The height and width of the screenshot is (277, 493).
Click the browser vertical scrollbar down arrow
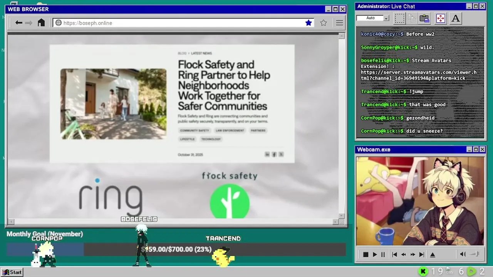(342, 216)
